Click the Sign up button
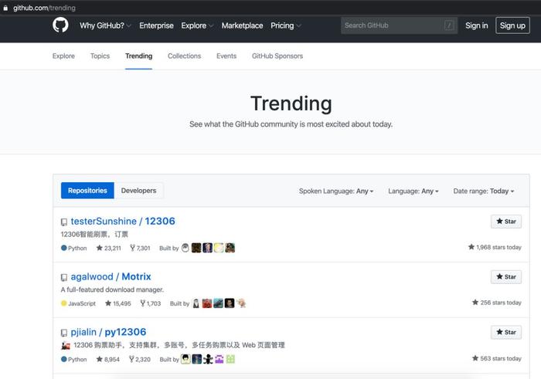This screenshot has width=541, height=379. [512, 25]
